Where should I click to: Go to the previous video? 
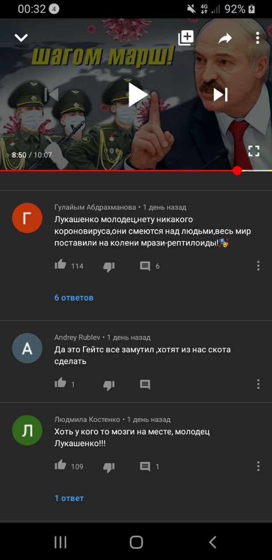click(x=52, y=94)
